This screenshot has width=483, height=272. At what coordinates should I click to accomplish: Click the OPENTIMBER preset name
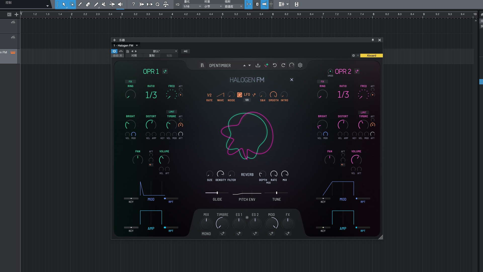(x=220, y=65)
